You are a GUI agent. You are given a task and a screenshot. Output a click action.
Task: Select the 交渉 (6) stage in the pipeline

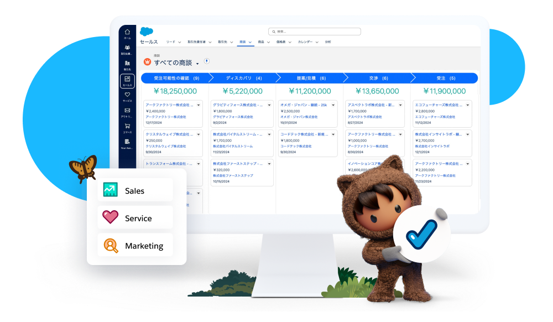tap(378, 78)
